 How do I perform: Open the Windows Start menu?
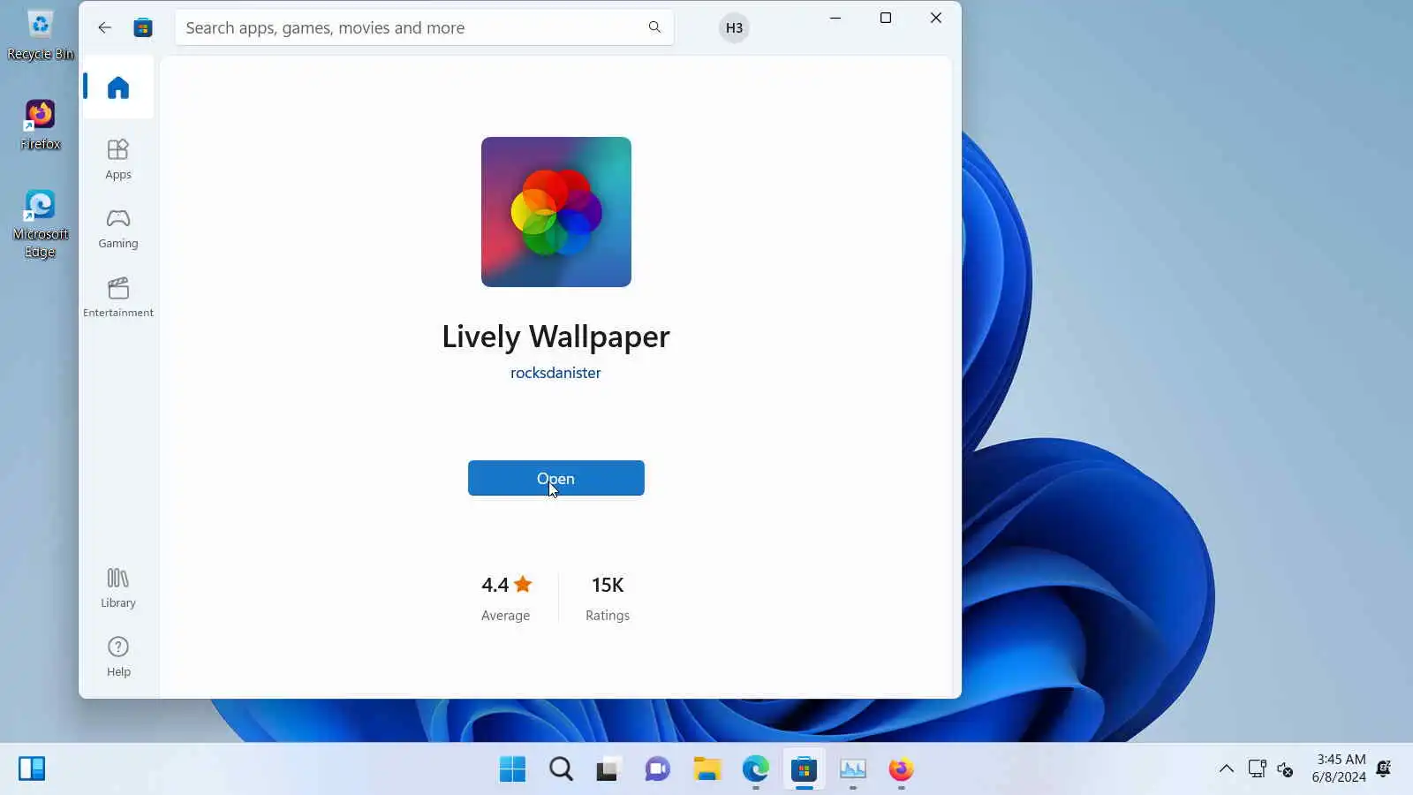click(512, 768)
